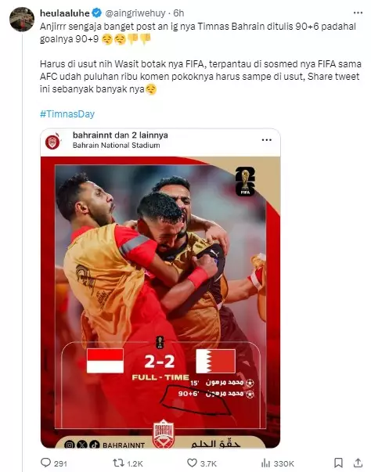Like the tweet via the heart icon

(x=192, y=463)
